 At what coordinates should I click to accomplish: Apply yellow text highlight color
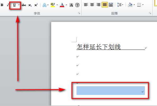[x=53, y=5]
